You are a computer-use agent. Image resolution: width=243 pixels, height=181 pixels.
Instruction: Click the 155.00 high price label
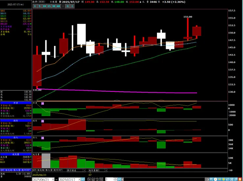[188, 17]
